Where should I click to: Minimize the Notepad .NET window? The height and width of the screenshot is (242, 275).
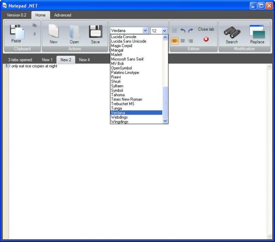[x=253, y=6]
